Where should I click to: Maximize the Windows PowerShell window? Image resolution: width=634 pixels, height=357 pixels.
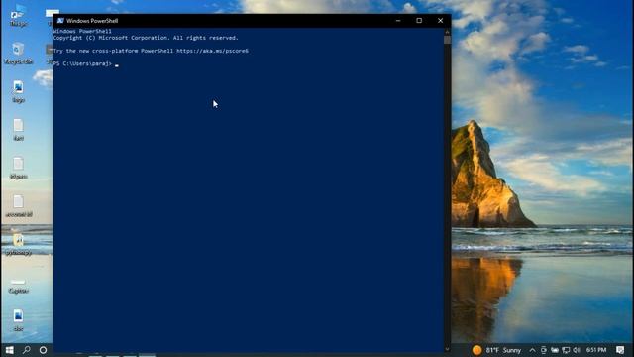pos(419,21)
